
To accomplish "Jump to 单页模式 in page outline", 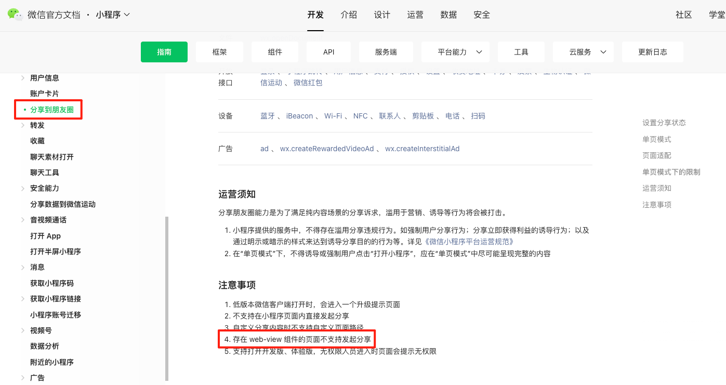I will [x=657, y=139].
